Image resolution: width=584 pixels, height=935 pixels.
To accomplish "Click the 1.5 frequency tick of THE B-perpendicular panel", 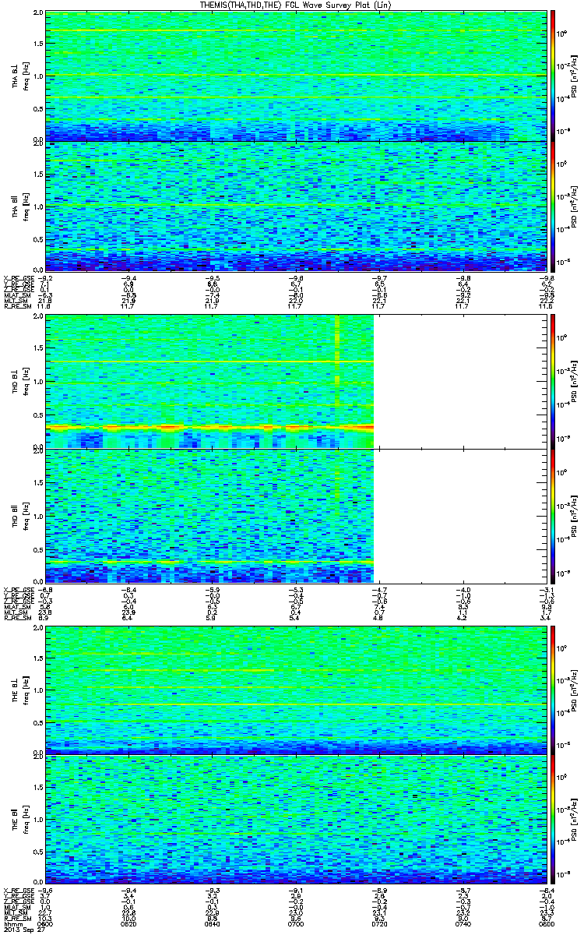I will click(39, 658).
